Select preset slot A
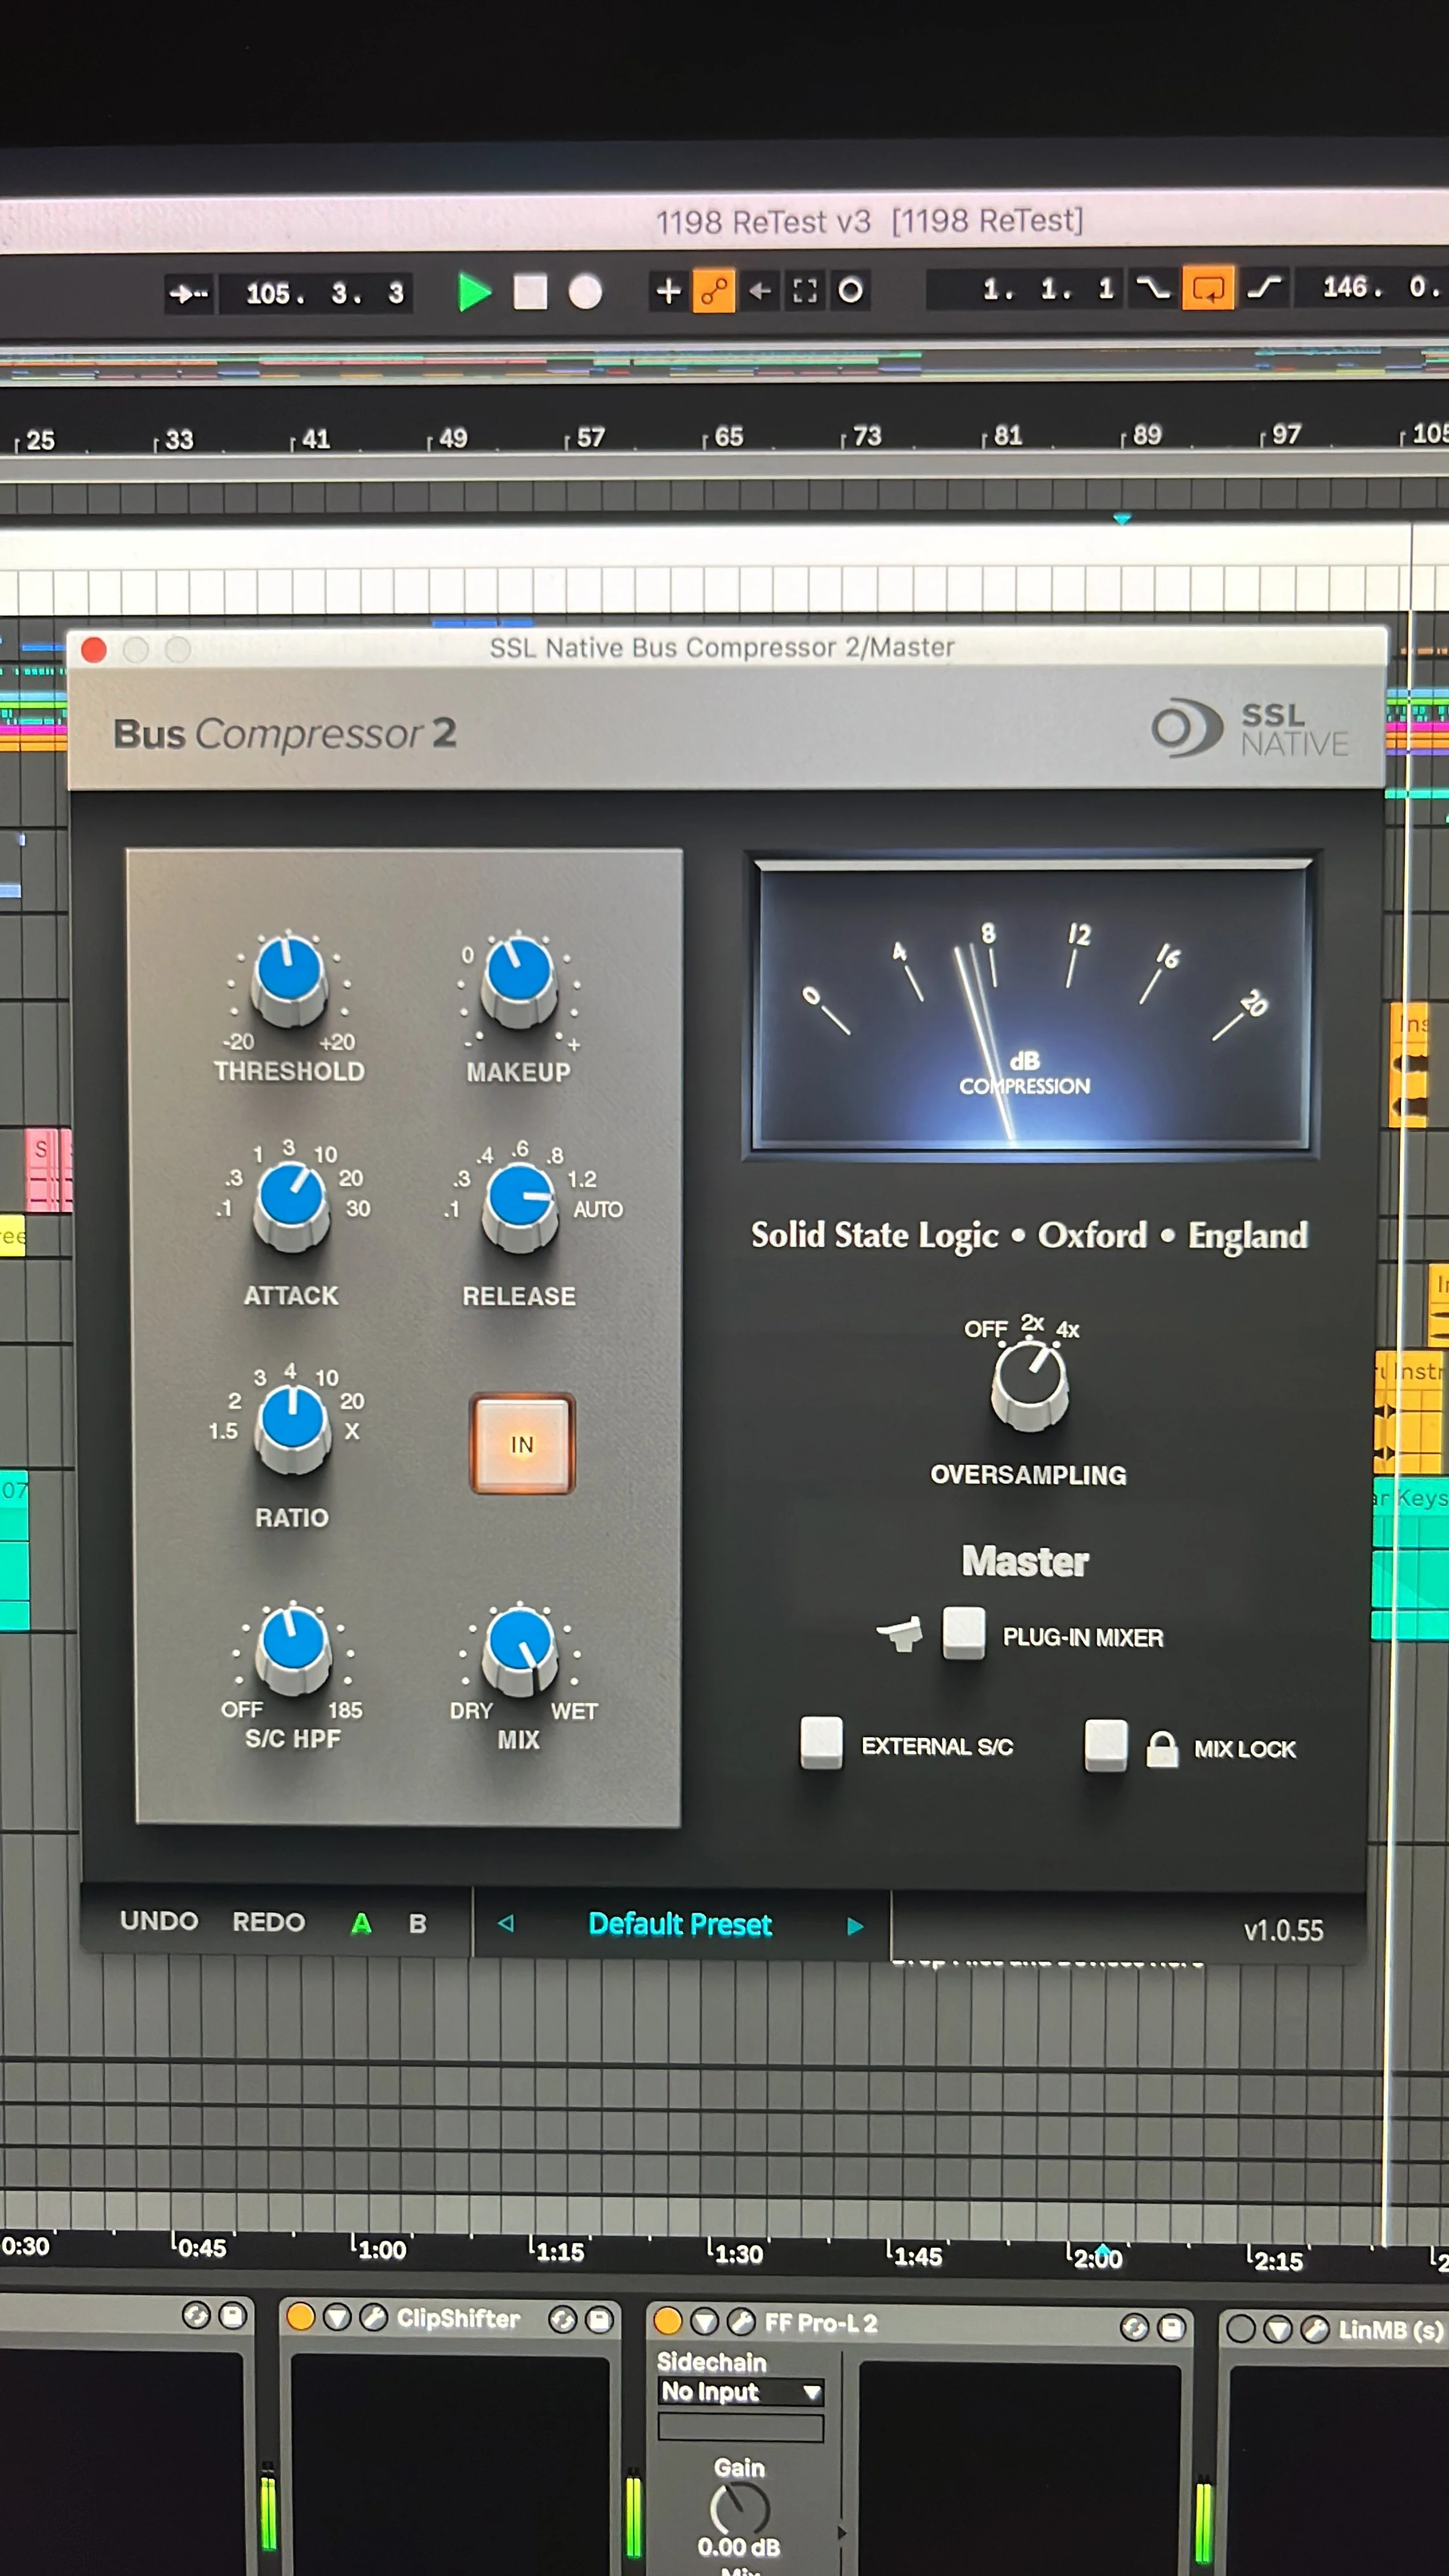 (x=361, y=1923)
